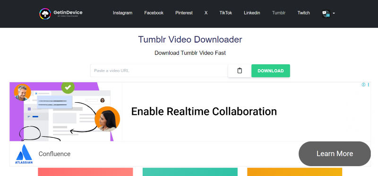Click the Tumblr Video Downloader heading
This screenshot has width=378, height=176.
(x=190, y=39)
